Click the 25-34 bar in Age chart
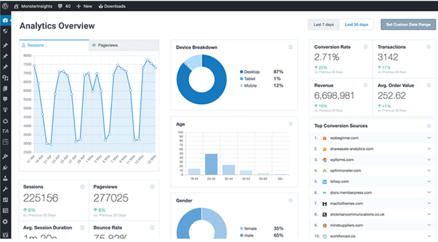The height and width of the screenshot is (242, 438). click(x=211, y=164)
